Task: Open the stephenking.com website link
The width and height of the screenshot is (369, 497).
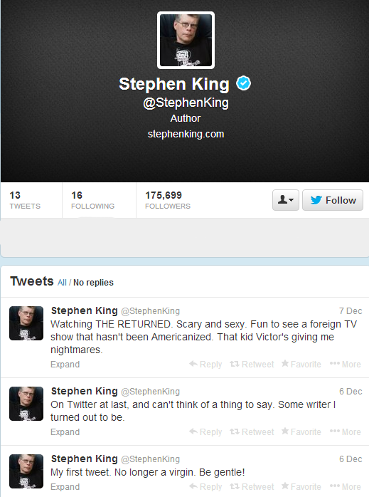Action: coord(186,134)
